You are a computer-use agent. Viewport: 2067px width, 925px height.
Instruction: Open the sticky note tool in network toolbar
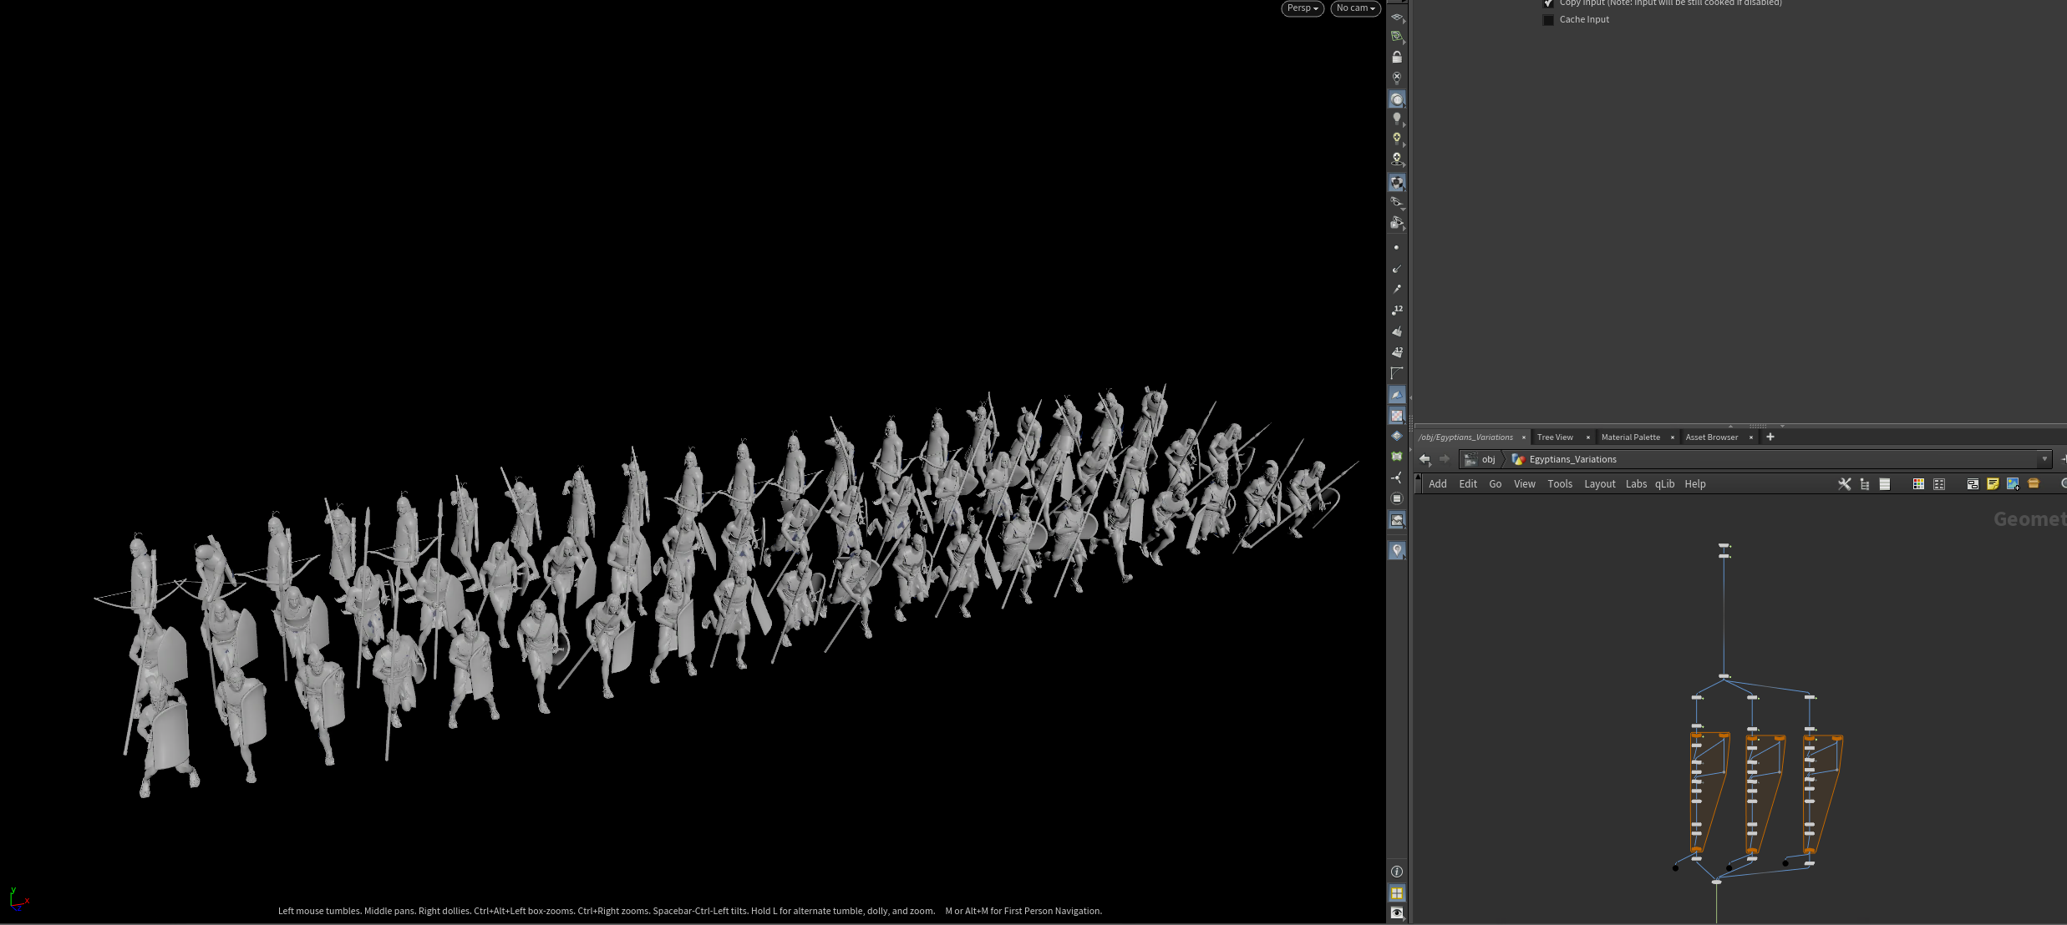point(1993,484)
